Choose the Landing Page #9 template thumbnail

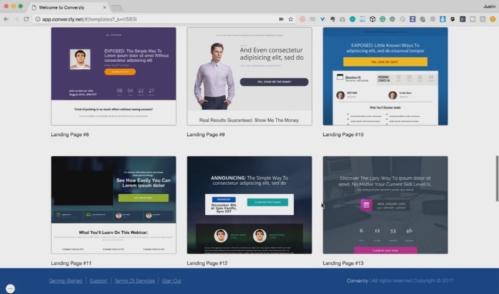click(x=249, y=76)
